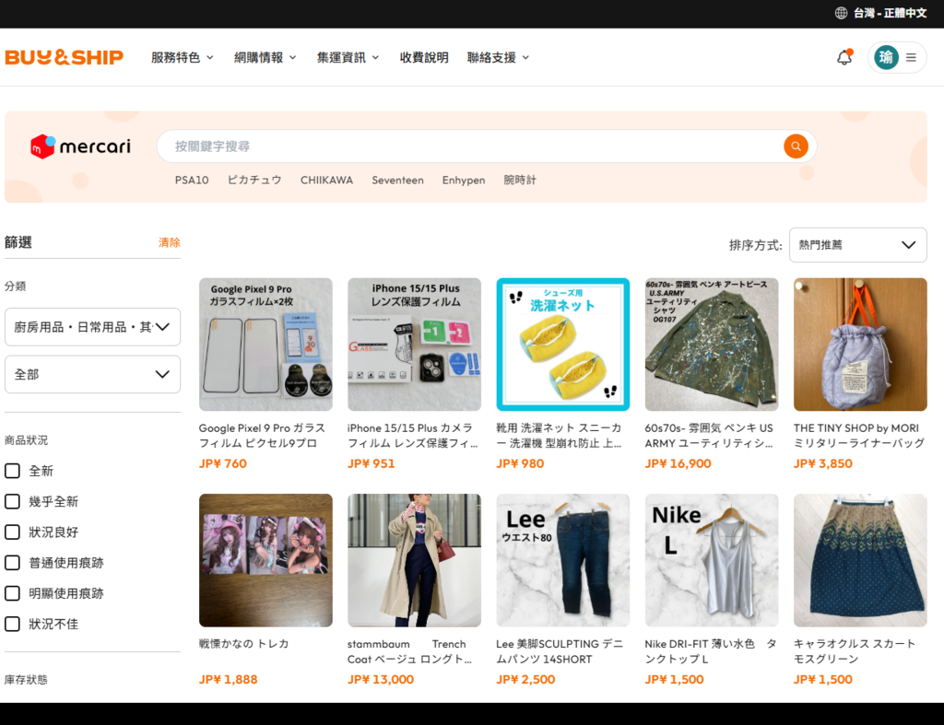Click the orange search magnifier button
The height and width of the screenshot is (725, 944).
click(x=796, y=146)
